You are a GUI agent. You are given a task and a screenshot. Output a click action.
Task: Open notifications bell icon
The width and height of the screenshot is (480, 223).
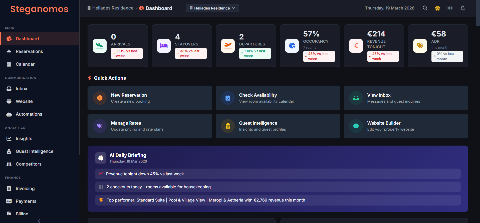pos(462,8)
